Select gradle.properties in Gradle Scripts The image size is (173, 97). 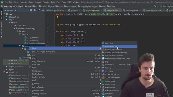point(18,87)
